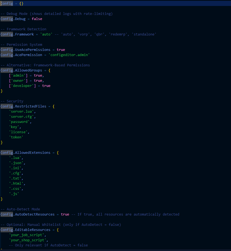
Task: Click the true value of AutoDetectResources
Action: click(x=65, y=214)
